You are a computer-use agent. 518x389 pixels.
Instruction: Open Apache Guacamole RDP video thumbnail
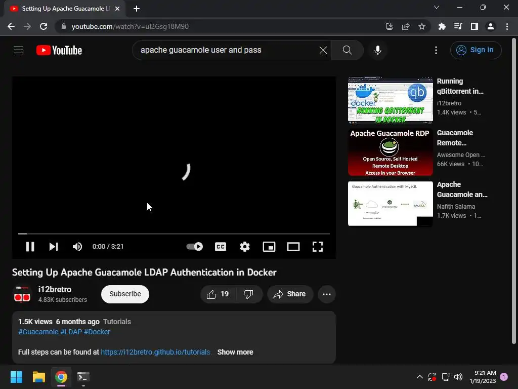point(390,152)
